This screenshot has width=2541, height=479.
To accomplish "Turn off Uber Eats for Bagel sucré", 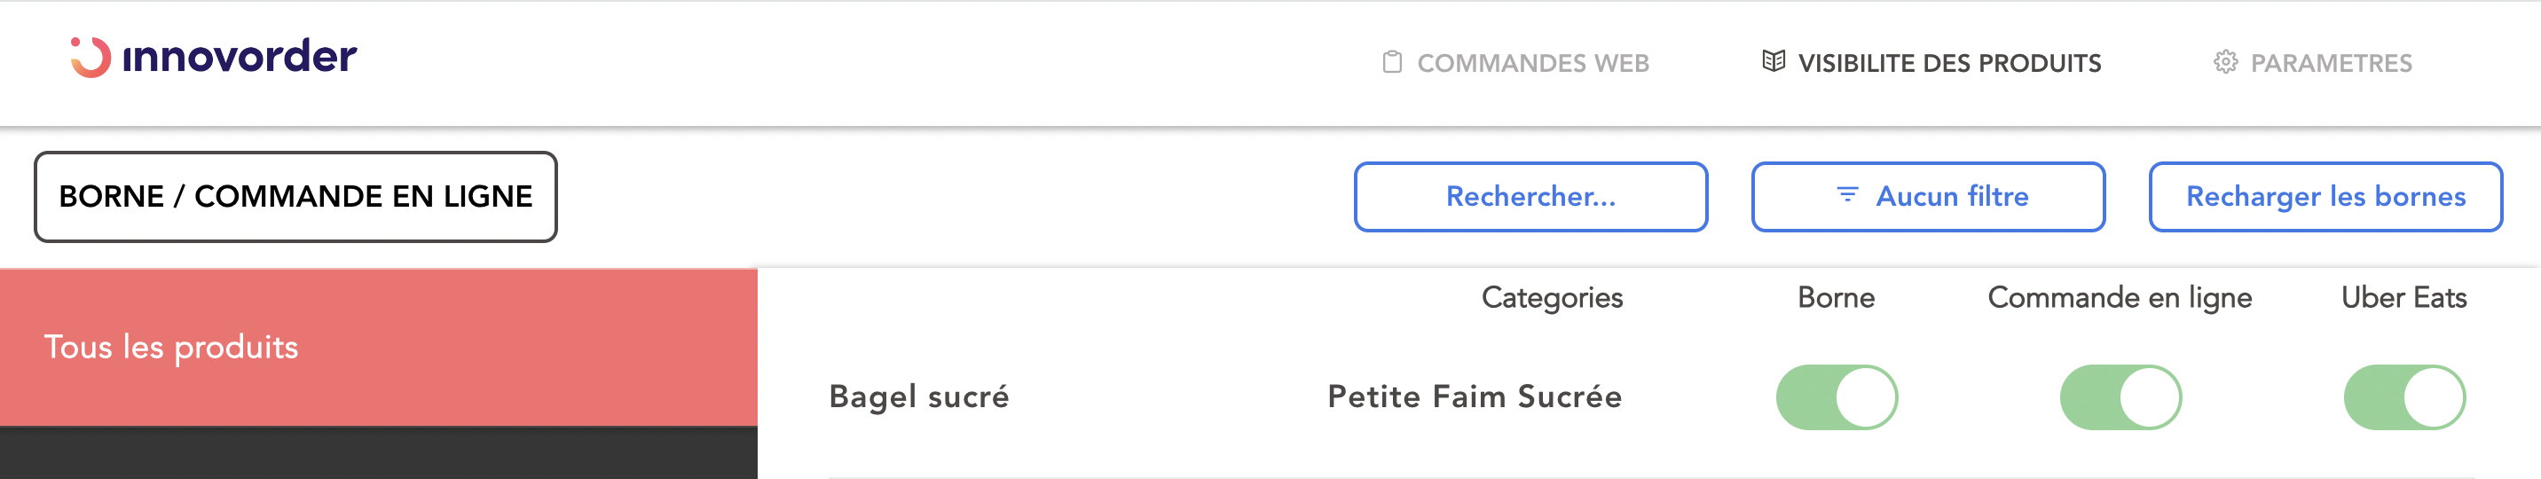I will pos(2403,397).
